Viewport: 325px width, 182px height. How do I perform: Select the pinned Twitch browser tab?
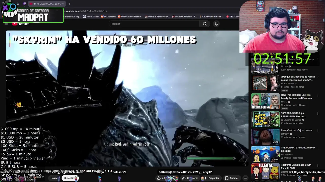(25, 4)
